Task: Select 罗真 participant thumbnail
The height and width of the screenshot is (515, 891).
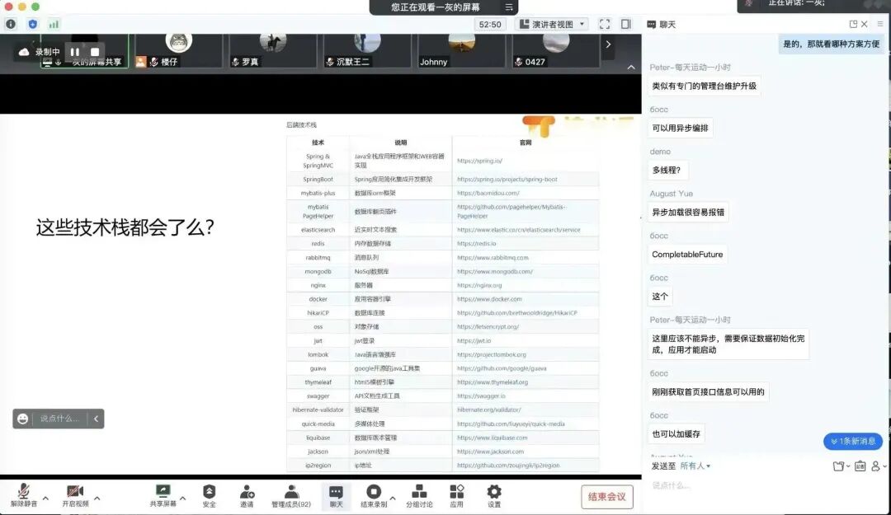Action: pyautogui.click(x=273, y=51)
